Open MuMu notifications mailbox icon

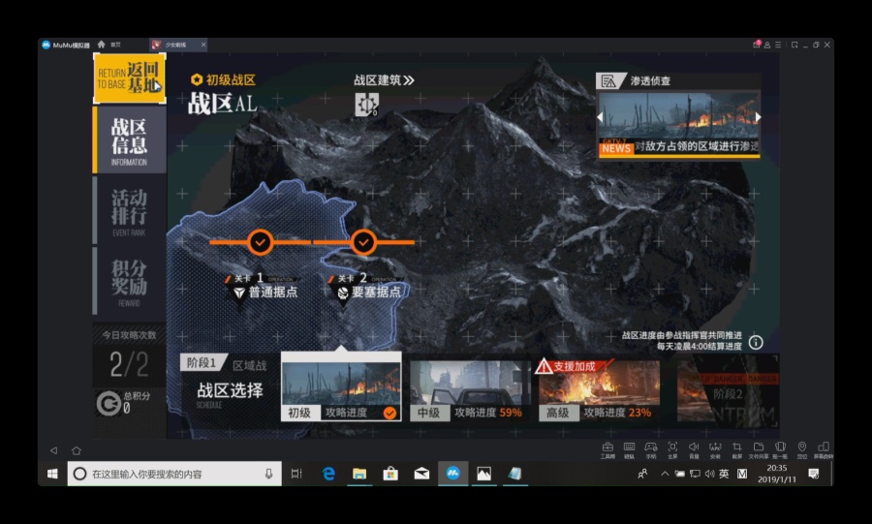(757, 45)
